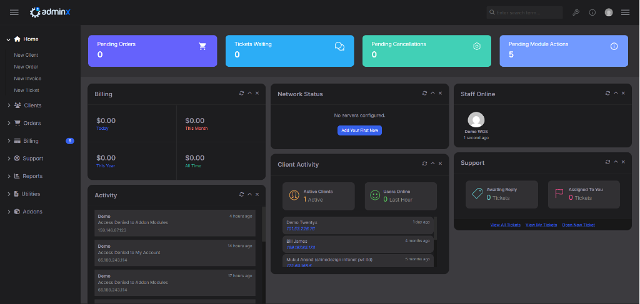Close the Billing widget
Image resolution: width=640 pixels, height=304 pixels.
click(x=257, y=93)
